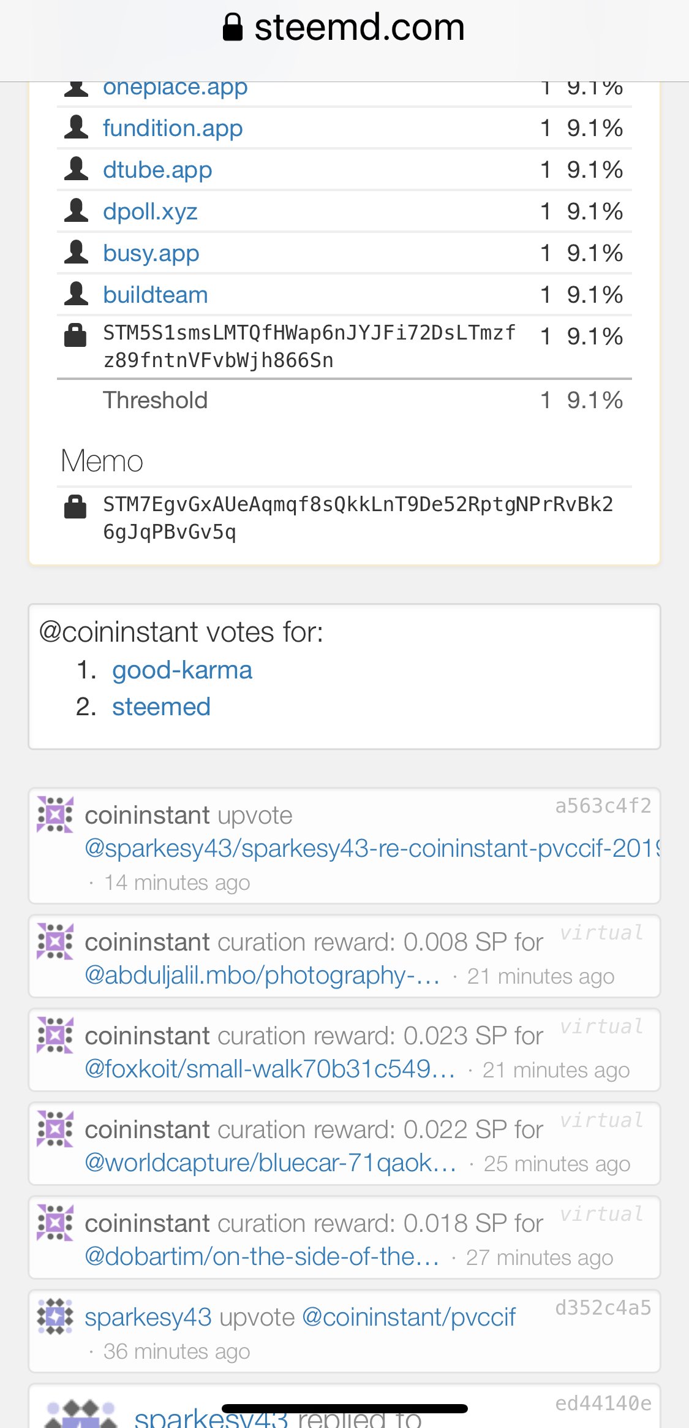The width and height of the screenshot is (689, 1428).
Task: Open the @dobartim/on-the-side-of-the post link
Action: coord(262,1256)
